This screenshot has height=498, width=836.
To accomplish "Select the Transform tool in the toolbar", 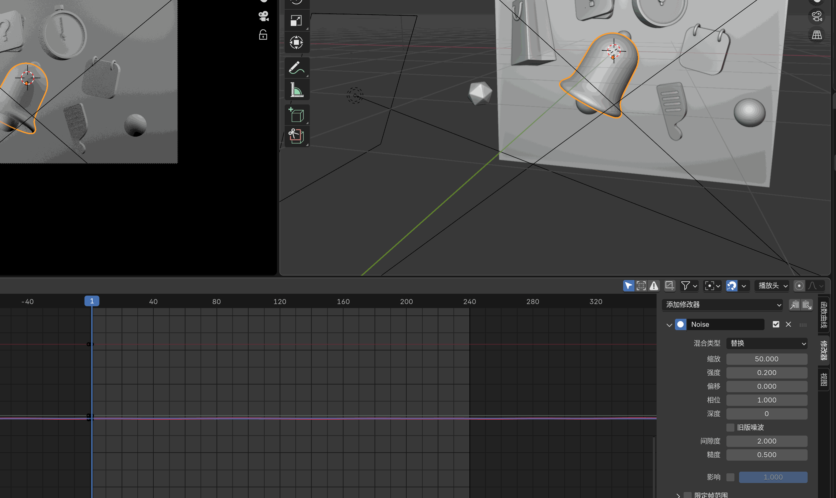I will [x=296, y=43].
